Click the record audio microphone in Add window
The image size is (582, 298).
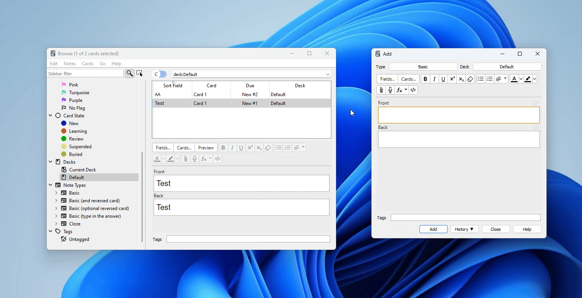[390, 90]
